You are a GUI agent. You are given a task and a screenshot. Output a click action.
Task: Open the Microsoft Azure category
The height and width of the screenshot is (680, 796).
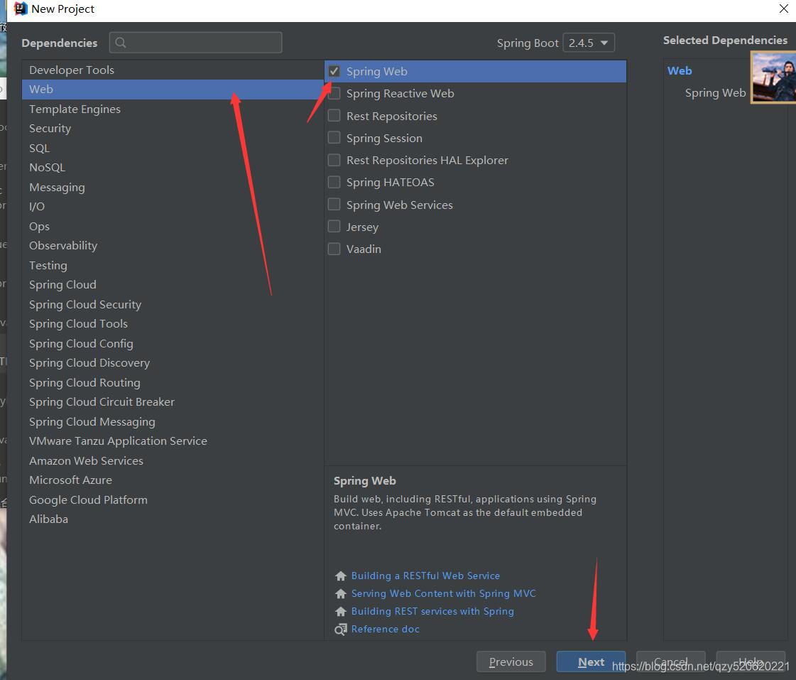pos(173,480)
